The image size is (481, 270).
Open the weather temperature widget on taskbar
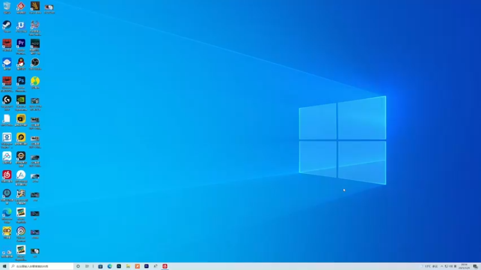[x=429, y=266]
